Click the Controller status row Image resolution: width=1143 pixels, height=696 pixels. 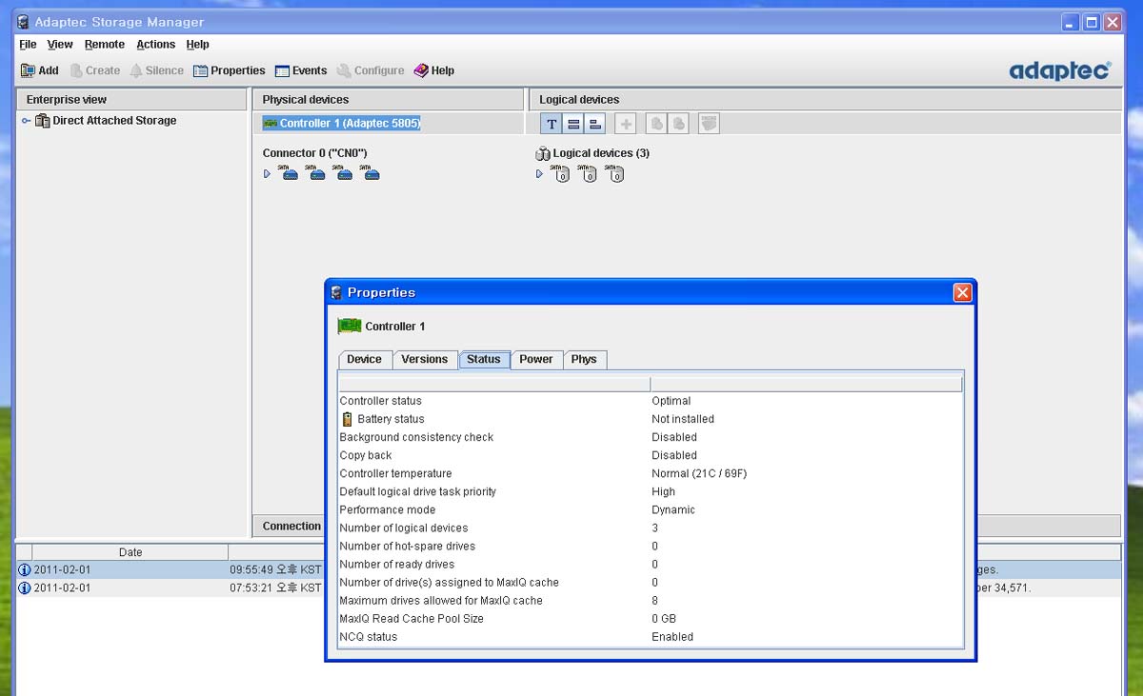(x=650, y=401)
